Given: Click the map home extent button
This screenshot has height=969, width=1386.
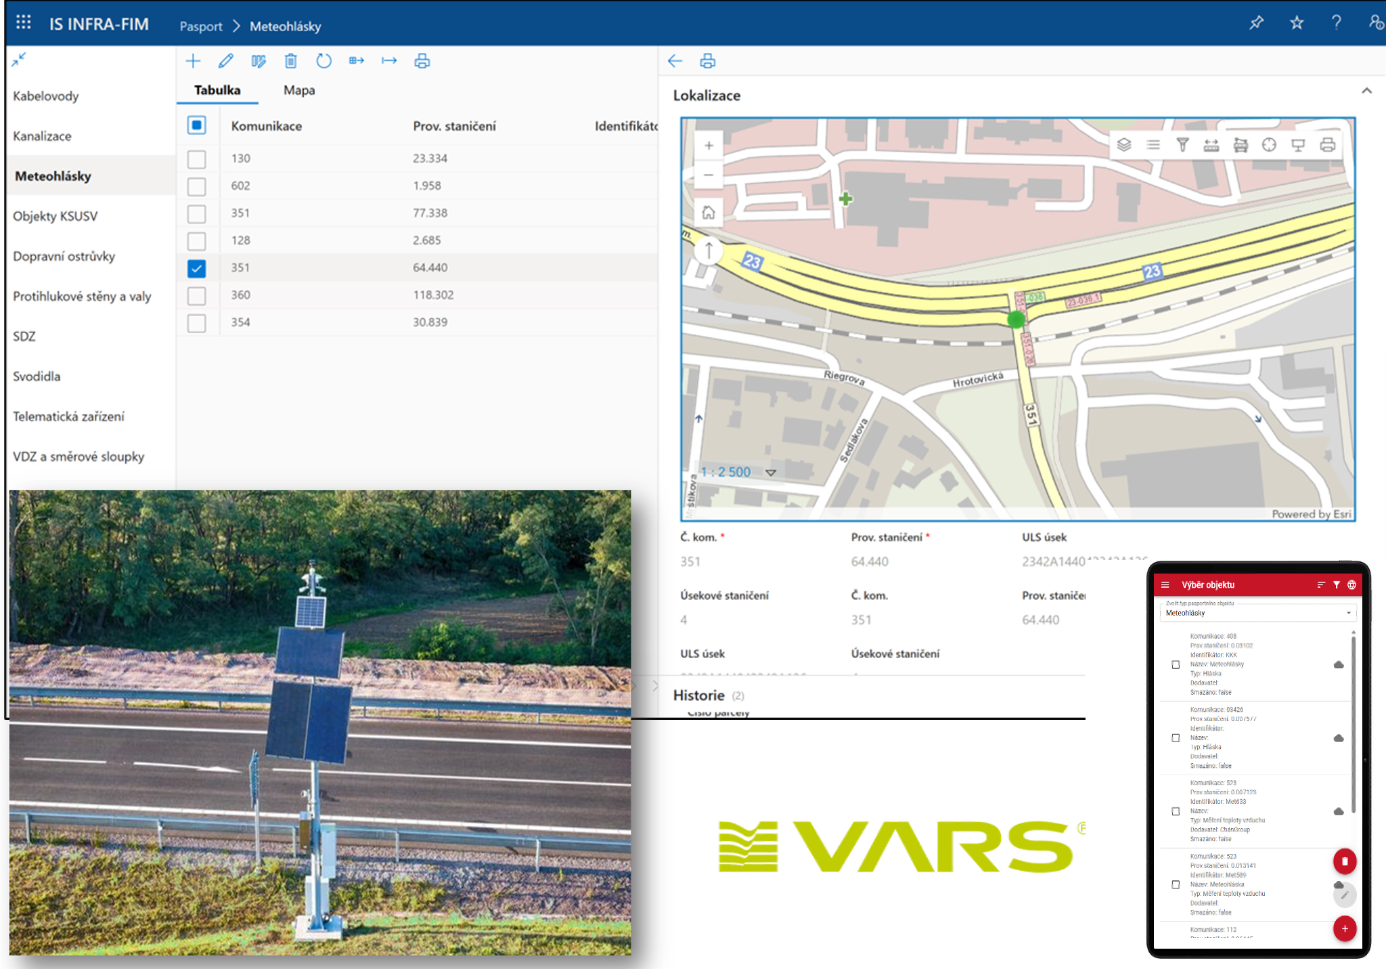Looking at the screenshot, I should coord(708,213).
